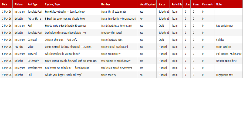Select the '#excel #community' hashtags cell

tap(119, 54)
